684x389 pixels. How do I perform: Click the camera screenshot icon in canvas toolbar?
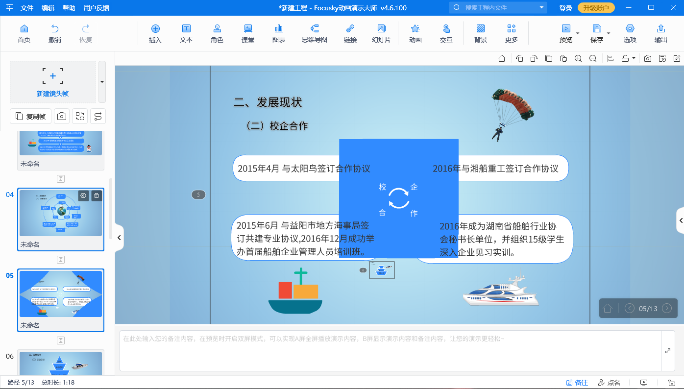[648, 58]
